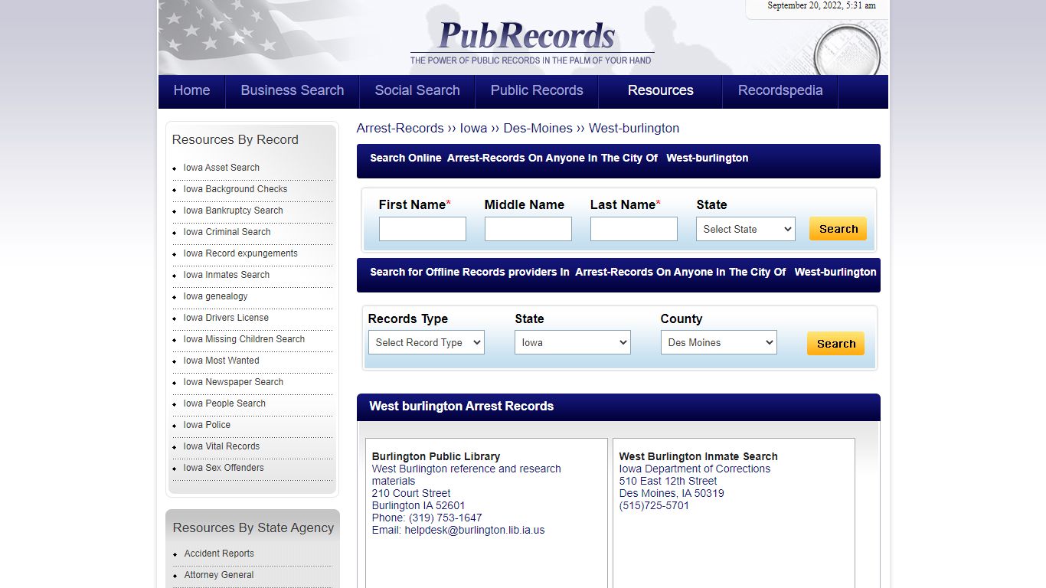
Task: Follow the Des-Moines breadcrumb link
Action: [x=538, y=129]
